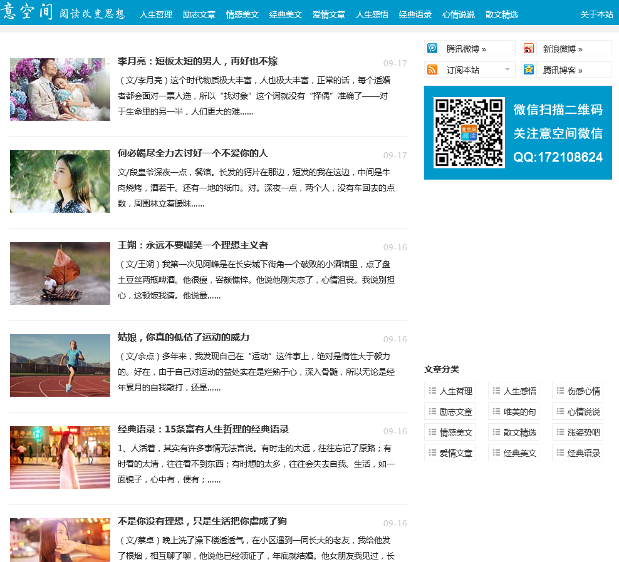
Task: Select the 人生哲理 sidebar category
Action: (x=450, y=391)
